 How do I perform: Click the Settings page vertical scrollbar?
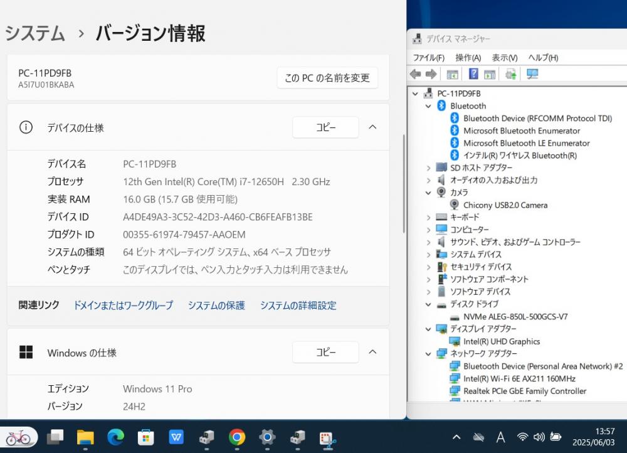(x=403, y=184)
